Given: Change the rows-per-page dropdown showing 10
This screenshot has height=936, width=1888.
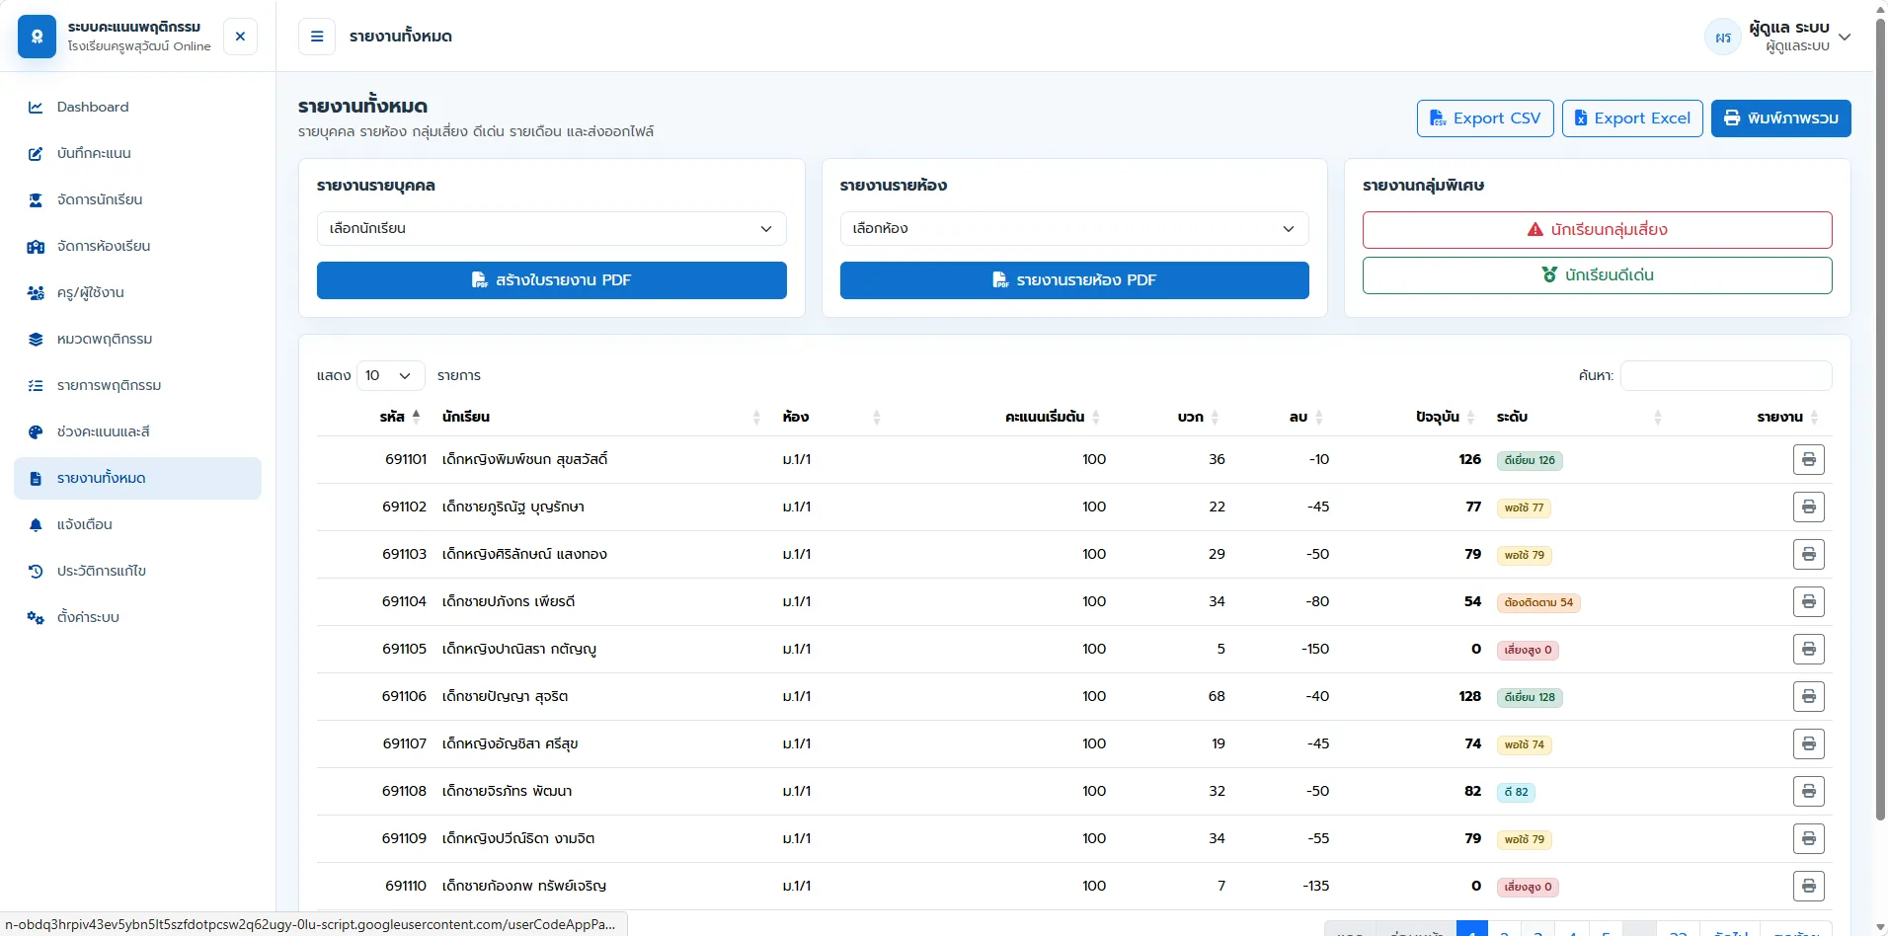Looking at the screenshot, I should tap(390, 375).
